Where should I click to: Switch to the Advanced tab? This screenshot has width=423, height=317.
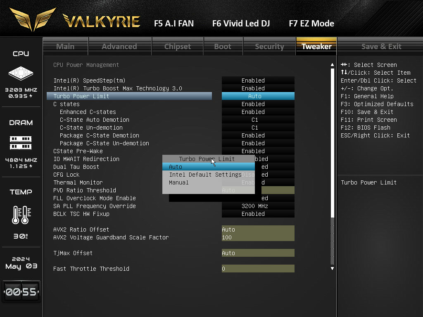coord(119,46)
